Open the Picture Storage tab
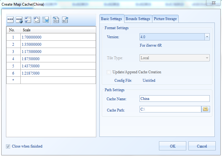222x156 pixels. click(165, 19)
